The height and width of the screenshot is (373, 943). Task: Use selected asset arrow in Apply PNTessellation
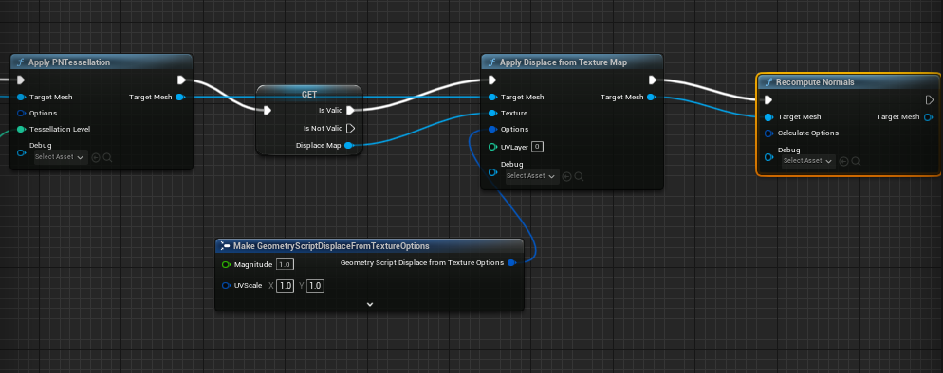click(96, 158)
